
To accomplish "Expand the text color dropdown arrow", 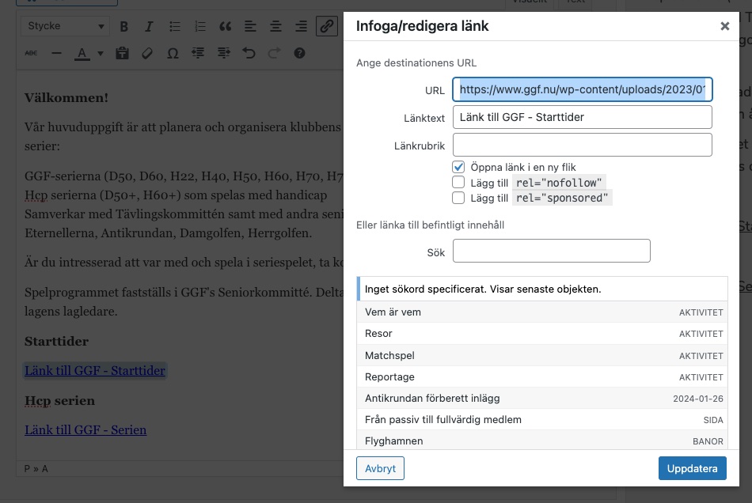I will coord(101,54).
